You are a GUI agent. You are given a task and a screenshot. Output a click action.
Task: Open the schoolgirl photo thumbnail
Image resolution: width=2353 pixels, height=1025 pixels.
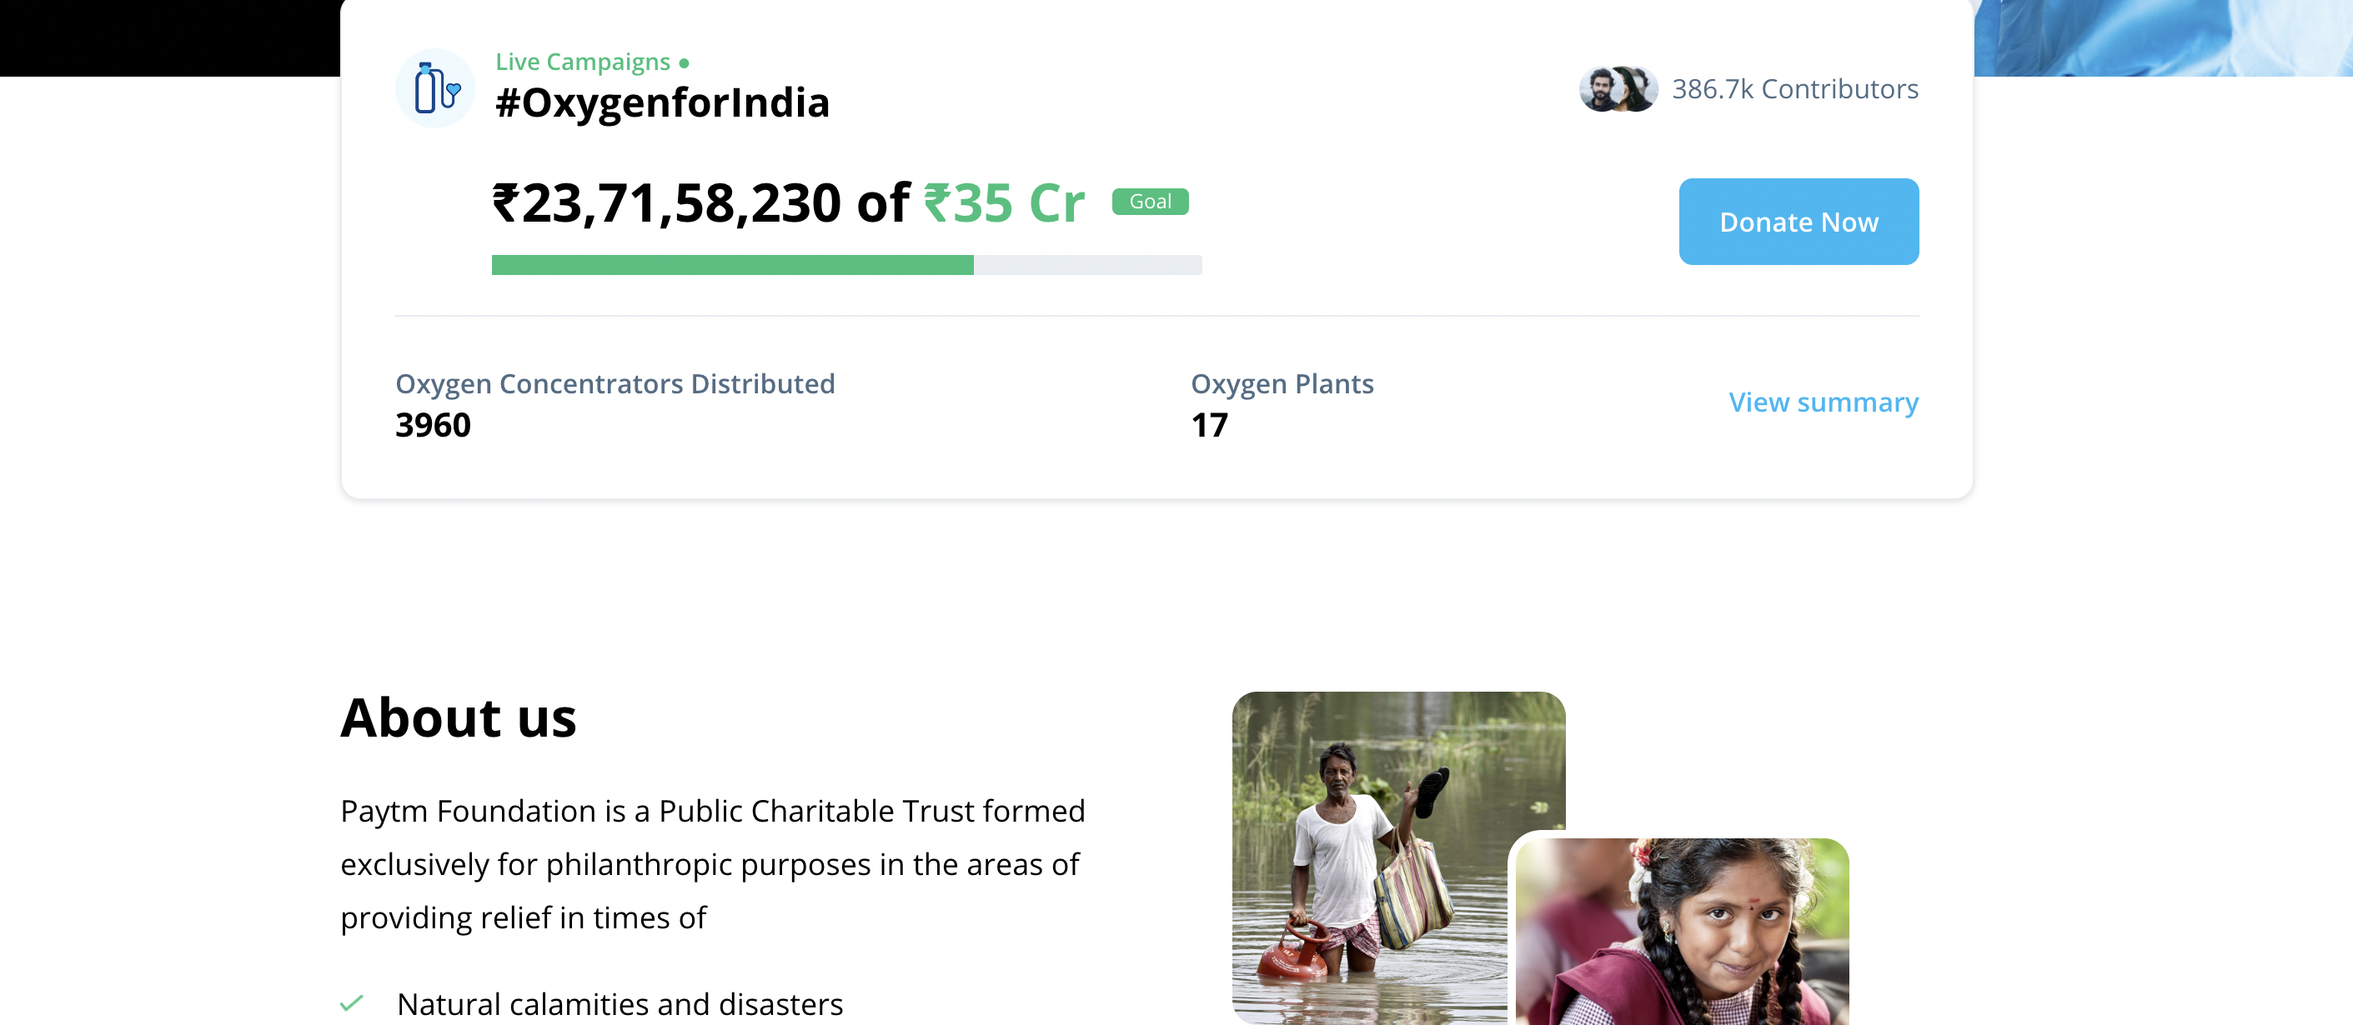tap(1681, 931)
